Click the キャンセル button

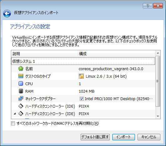(x=149, y=137)
